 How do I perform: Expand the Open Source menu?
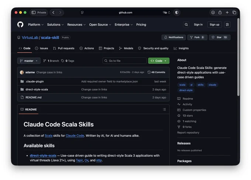(x=100, y=25)
